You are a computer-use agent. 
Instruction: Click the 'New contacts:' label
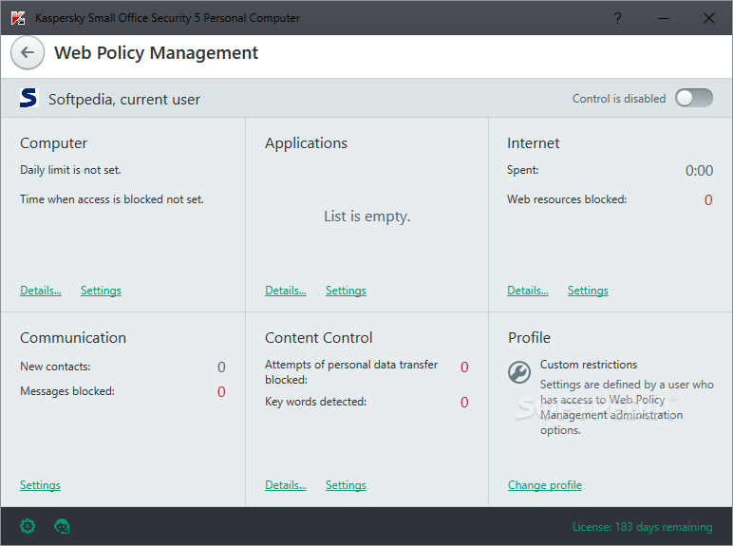coord(55,366)
